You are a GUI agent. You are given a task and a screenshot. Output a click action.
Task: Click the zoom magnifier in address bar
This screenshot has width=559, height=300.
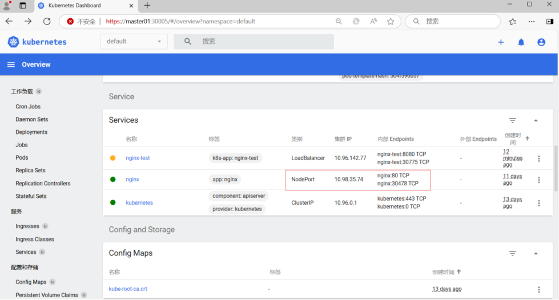[339, 21]
